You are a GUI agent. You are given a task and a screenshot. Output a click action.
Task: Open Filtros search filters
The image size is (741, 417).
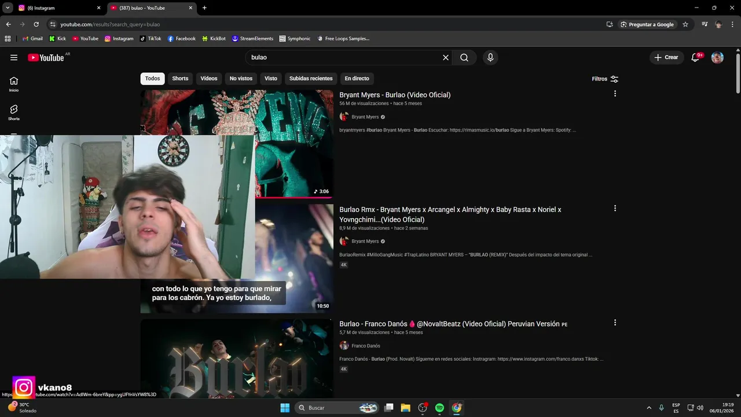(605, 79)
